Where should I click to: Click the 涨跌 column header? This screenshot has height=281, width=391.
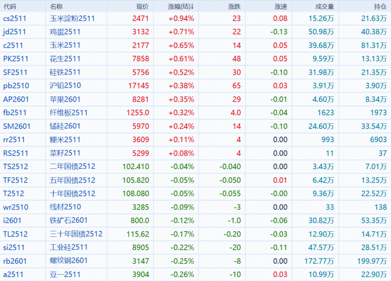233,7
